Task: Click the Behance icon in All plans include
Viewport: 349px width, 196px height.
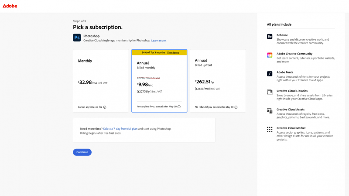Action: 270,37
